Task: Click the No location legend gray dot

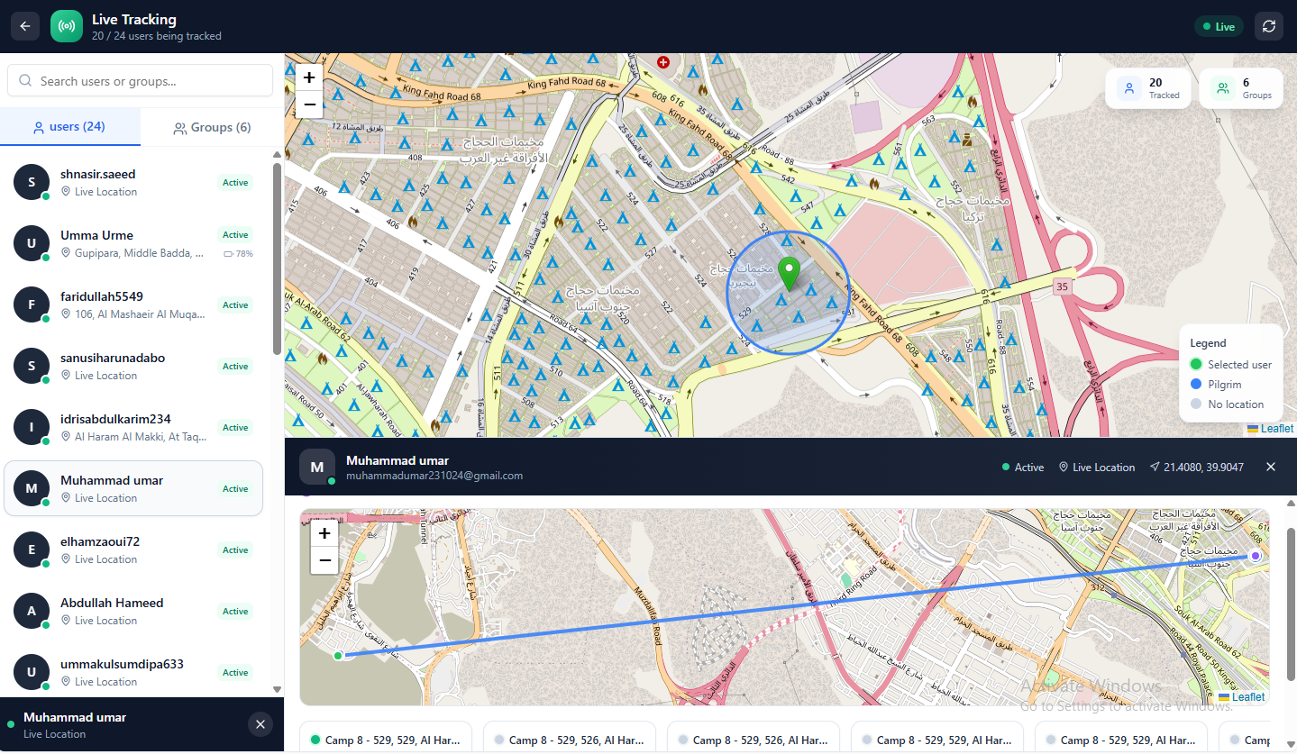Action: tap(1196, 404)
